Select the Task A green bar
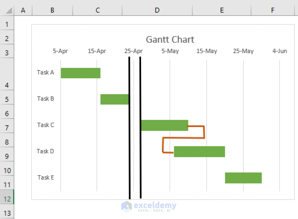The width and height of the screenshot is (298, 219). 80,73
